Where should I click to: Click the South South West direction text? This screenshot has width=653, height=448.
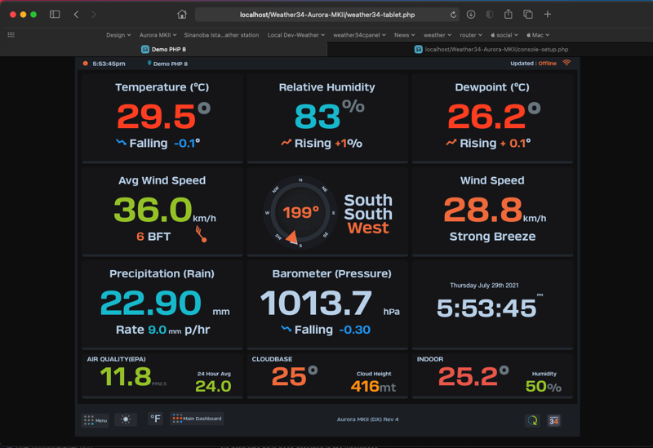pyautogui.click(x=368, y=214)
